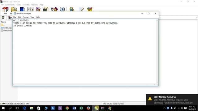This screenshot has height=111, width=198.
Task: Click the Total bytes status text in WinRAR
Action: click(113, 104)
